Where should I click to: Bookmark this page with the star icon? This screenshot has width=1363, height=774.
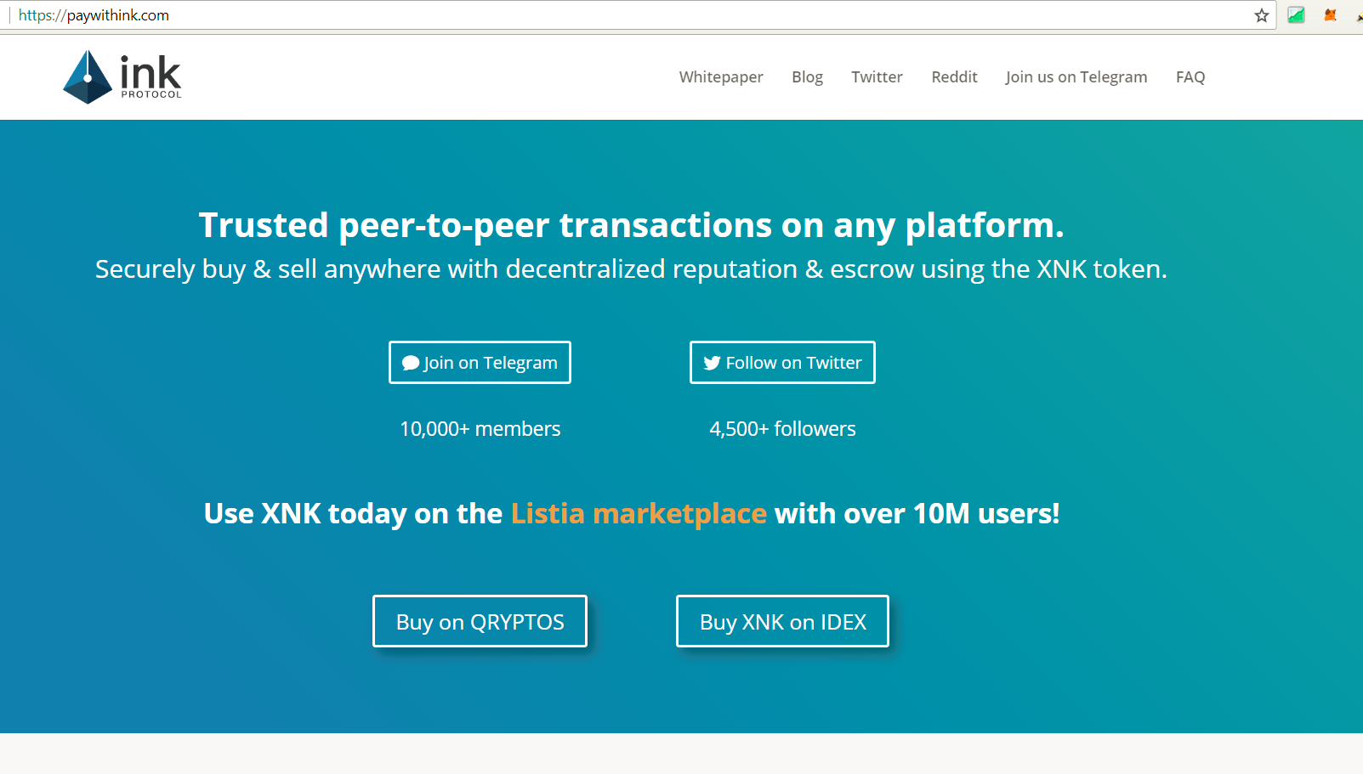pos(1262,15)
